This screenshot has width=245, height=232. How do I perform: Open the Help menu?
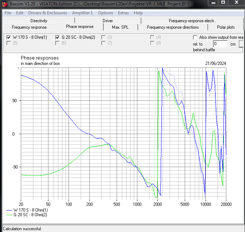pos(138,13)
